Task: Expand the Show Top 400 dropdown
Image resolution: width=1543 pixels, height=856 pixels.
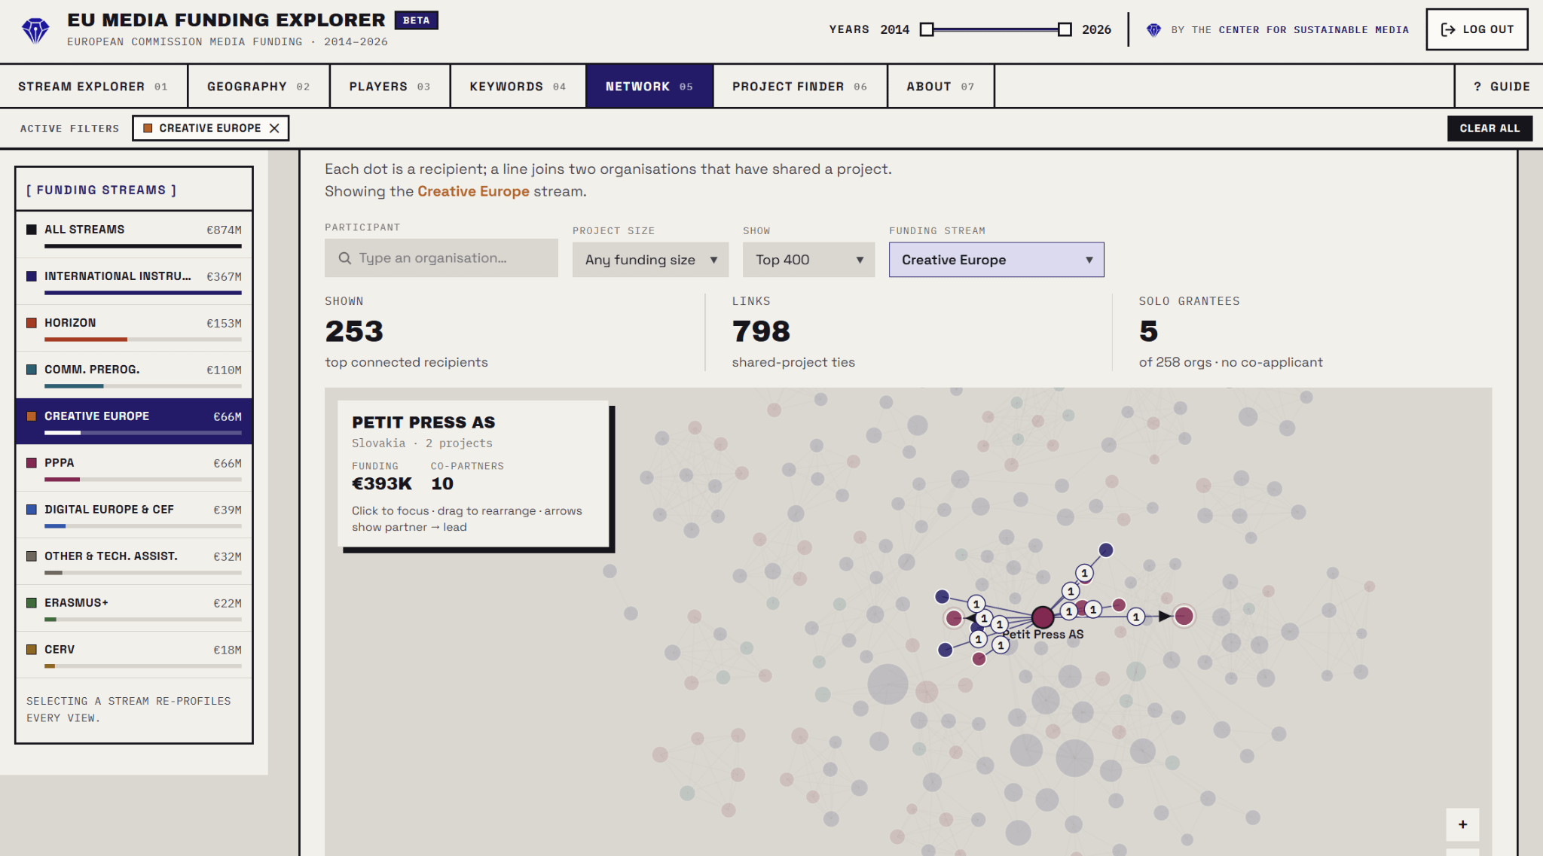Action: pyautogui.click(x=808, y=260)
